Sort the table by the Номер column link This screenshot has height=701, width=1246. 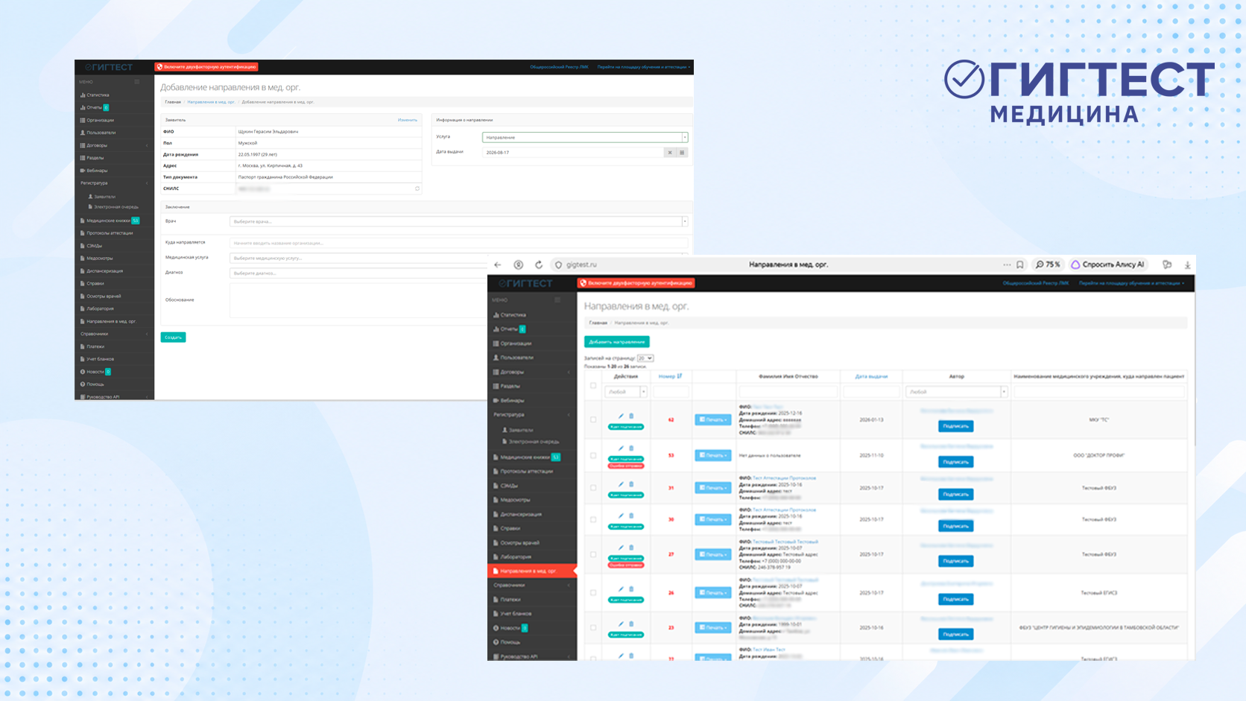(670, 376)
